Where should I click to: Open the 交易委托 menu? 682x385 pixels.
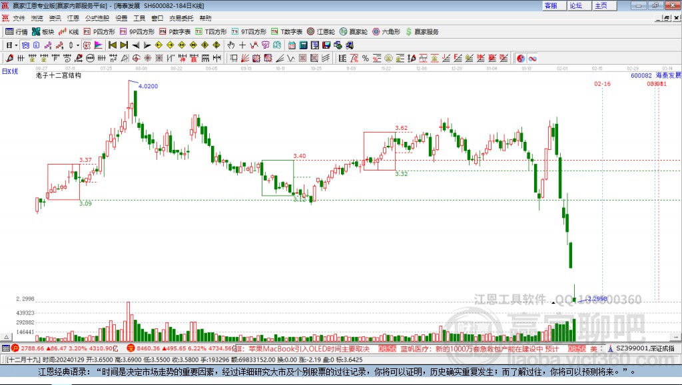coord(181,18)
